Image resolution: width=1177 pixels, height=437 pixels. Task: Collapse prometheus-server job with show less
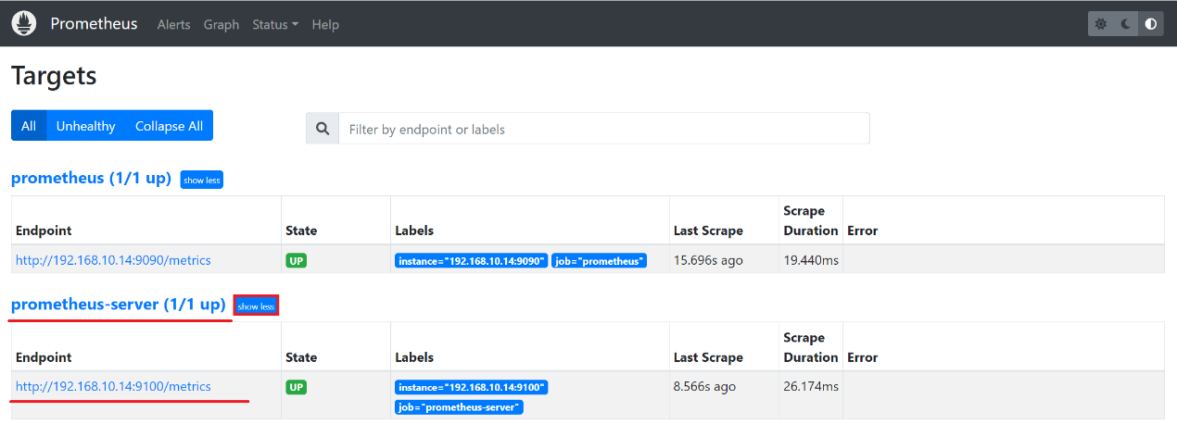256,306
